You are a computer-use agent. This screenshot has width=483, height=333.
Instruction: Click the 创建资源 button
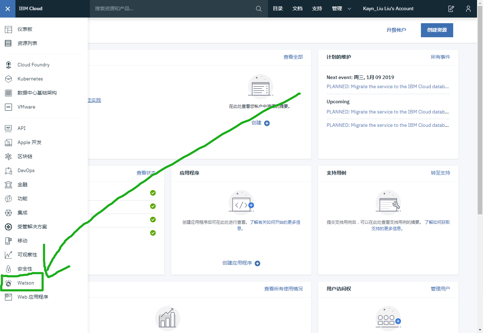tap(437, 30)
